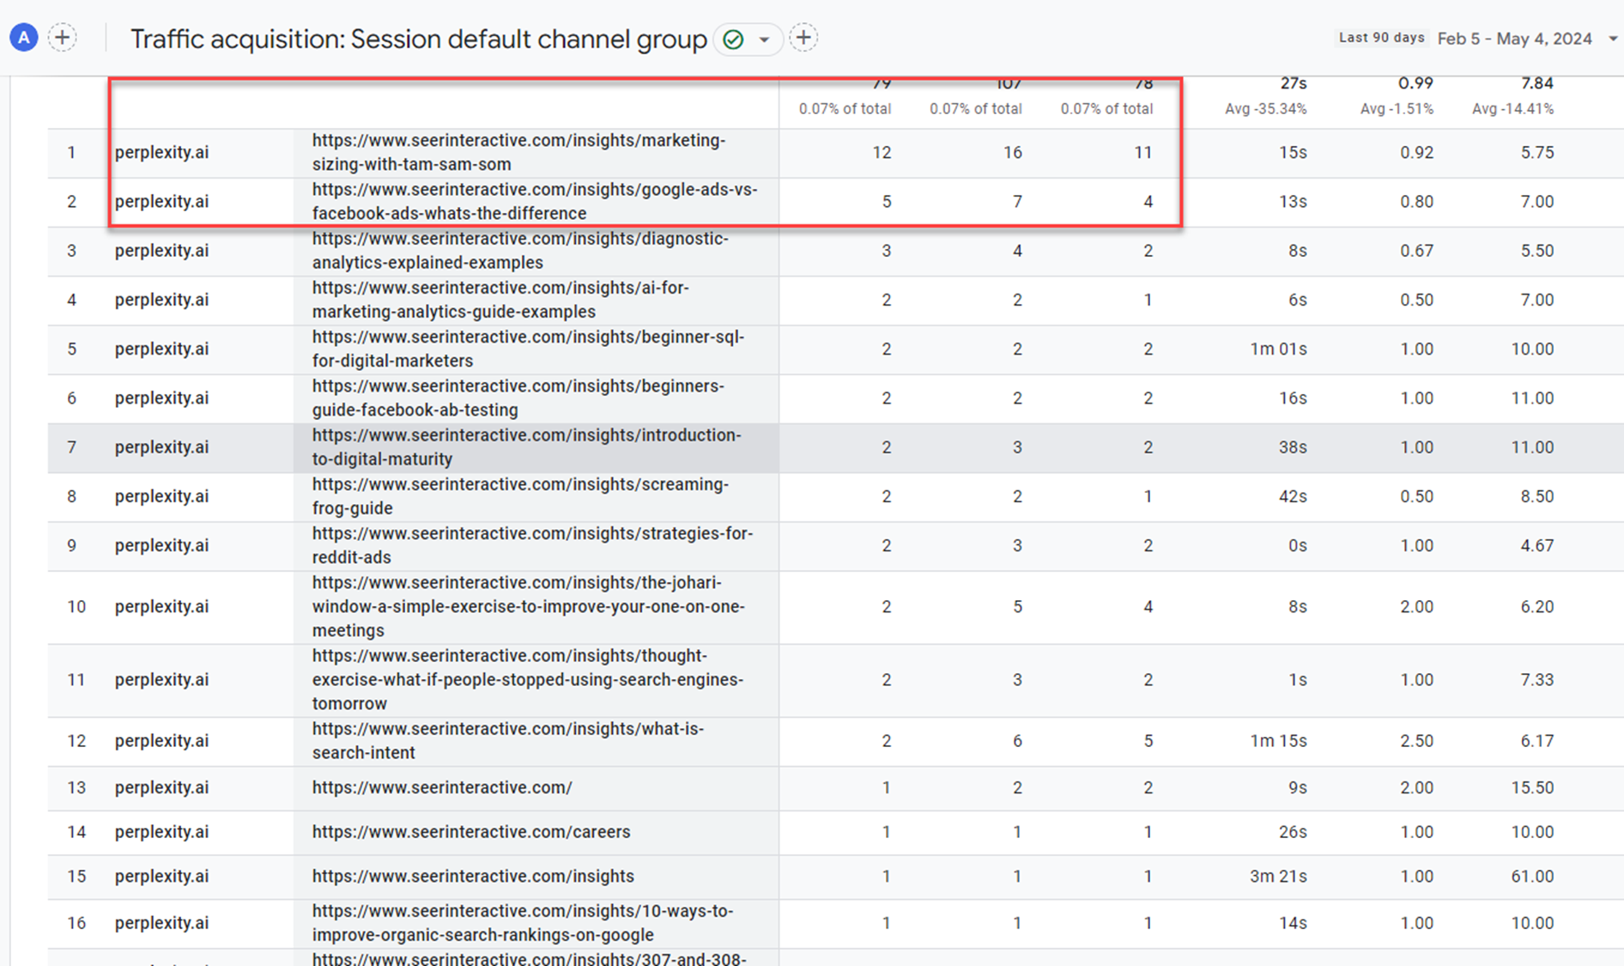The width and height of the screenshot is (1624, 966).
Task: Select the perplexity.ai source in row 5
Action: tap(161, 349)
